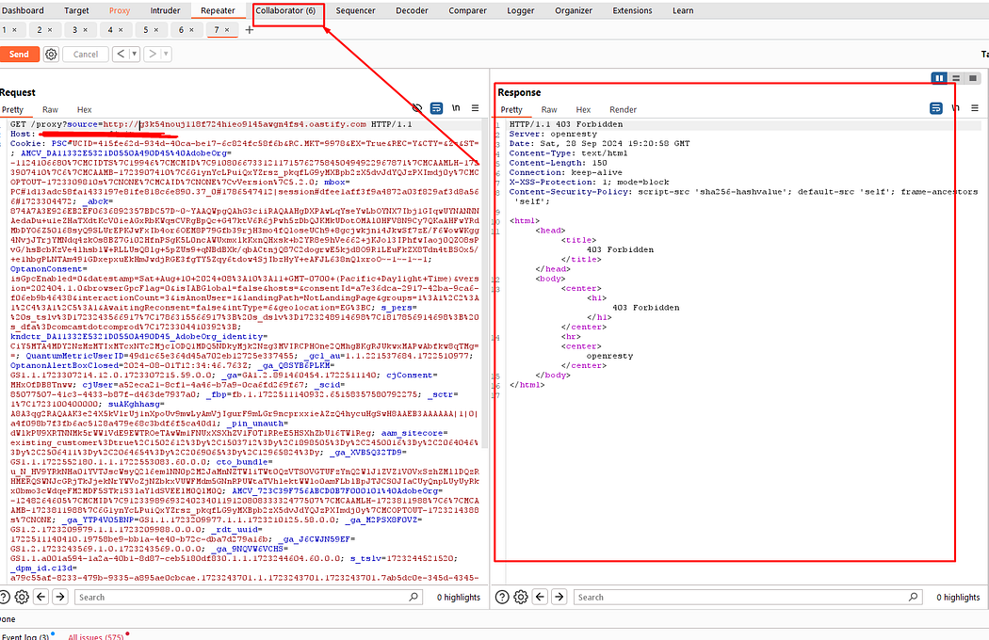Switch Request view to Hex
The image size is (989, 640).
pyautogui.click(x=84, y=109)
